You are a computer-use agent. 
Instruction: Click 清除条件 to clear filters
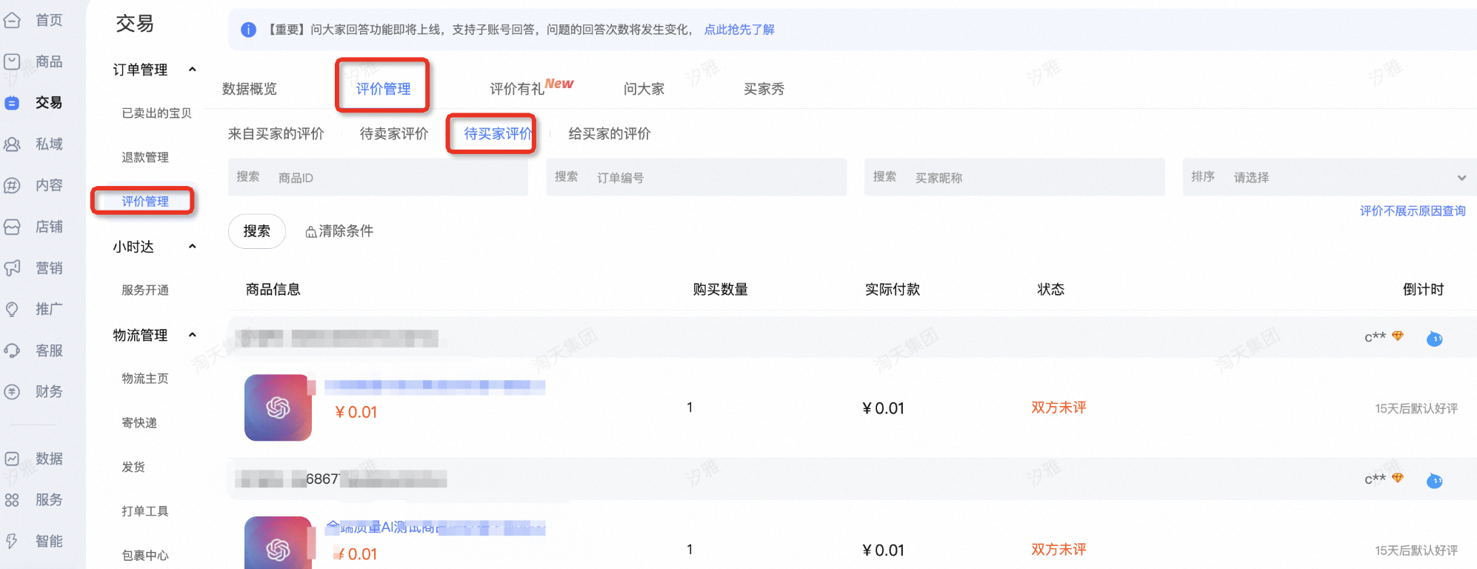[339, 231]
